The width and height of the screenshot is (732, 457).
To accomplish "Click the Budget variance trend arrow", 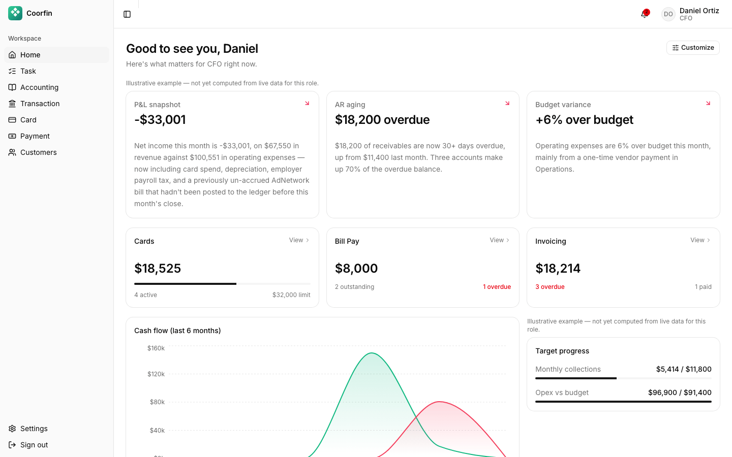I will (708, 103).
